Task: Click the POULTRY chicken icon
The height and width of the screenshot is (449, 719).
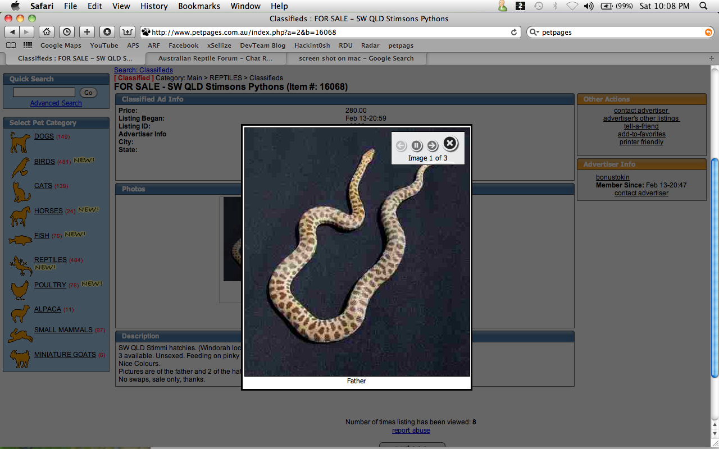Action: point(20,290)
